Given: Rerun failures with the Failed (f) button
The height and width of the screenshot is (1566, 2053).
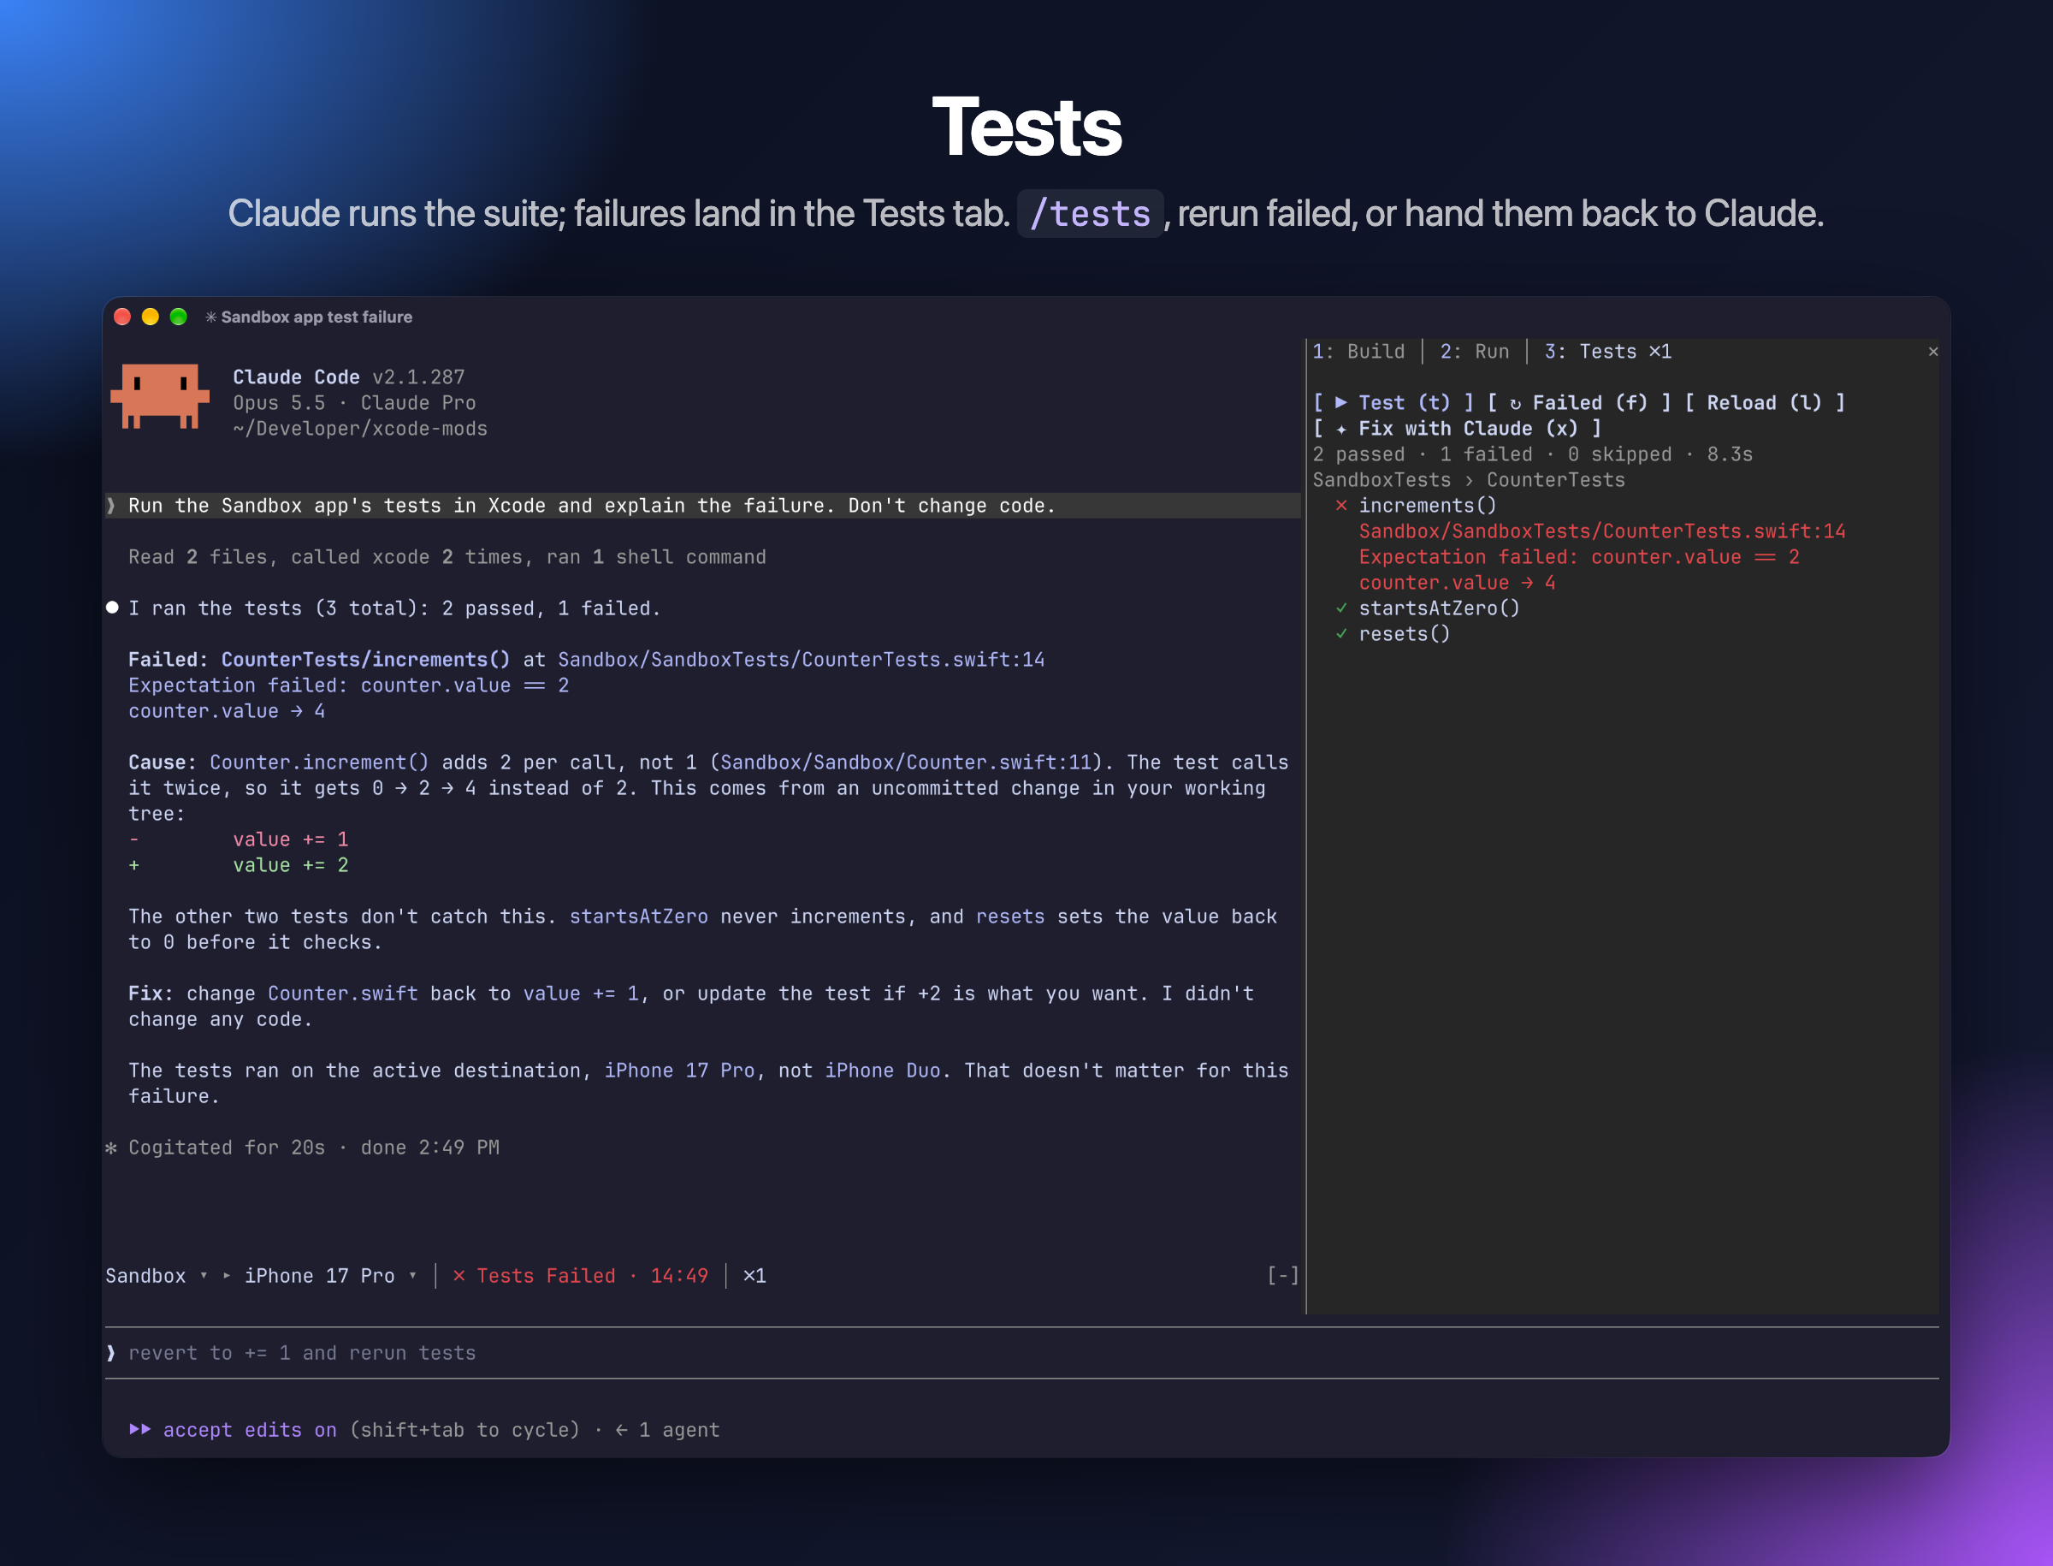Looking at the screenshot, I should (1580, 403).
